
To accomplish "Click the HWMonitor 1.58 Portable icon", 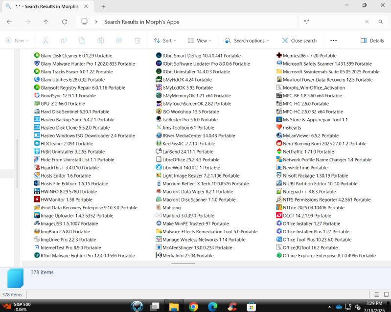I will 37,200.
